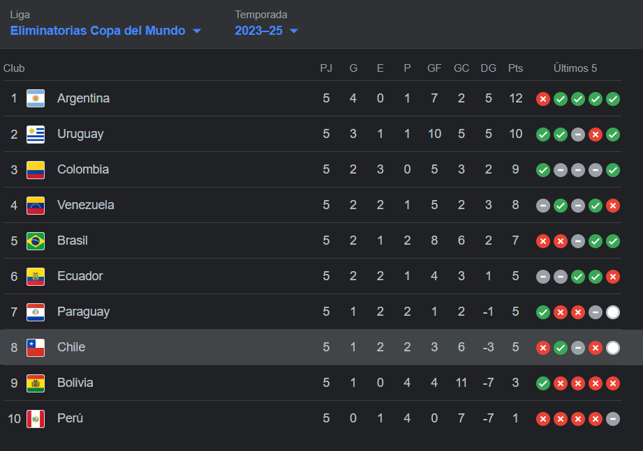This screenshot has height=451, width=643.
Task: Click Perú's grey draw icon
Action: pyautogui.click(x=613, y=419)
